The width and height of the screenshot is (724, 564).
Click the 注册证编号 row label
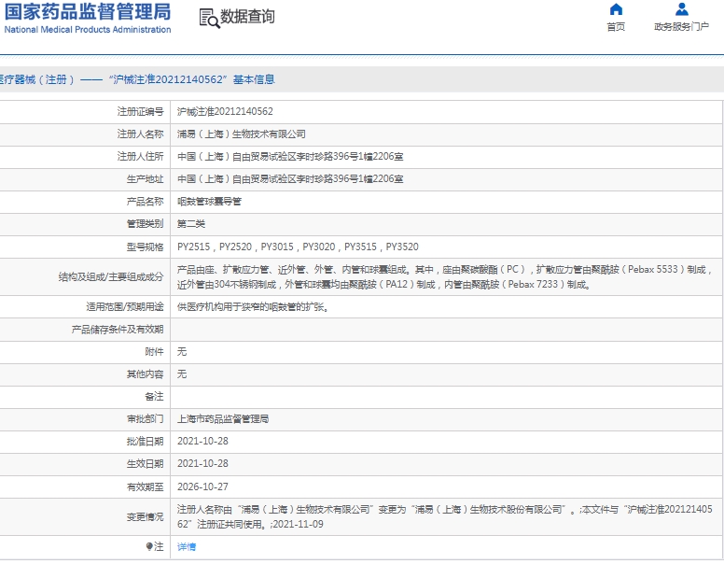tap(140, 111)
